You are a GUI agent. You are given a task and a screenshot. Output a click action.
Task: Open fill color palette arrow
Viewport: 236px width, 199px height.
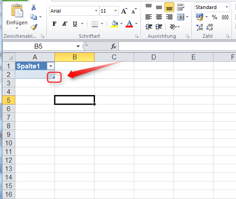point(121,23)
